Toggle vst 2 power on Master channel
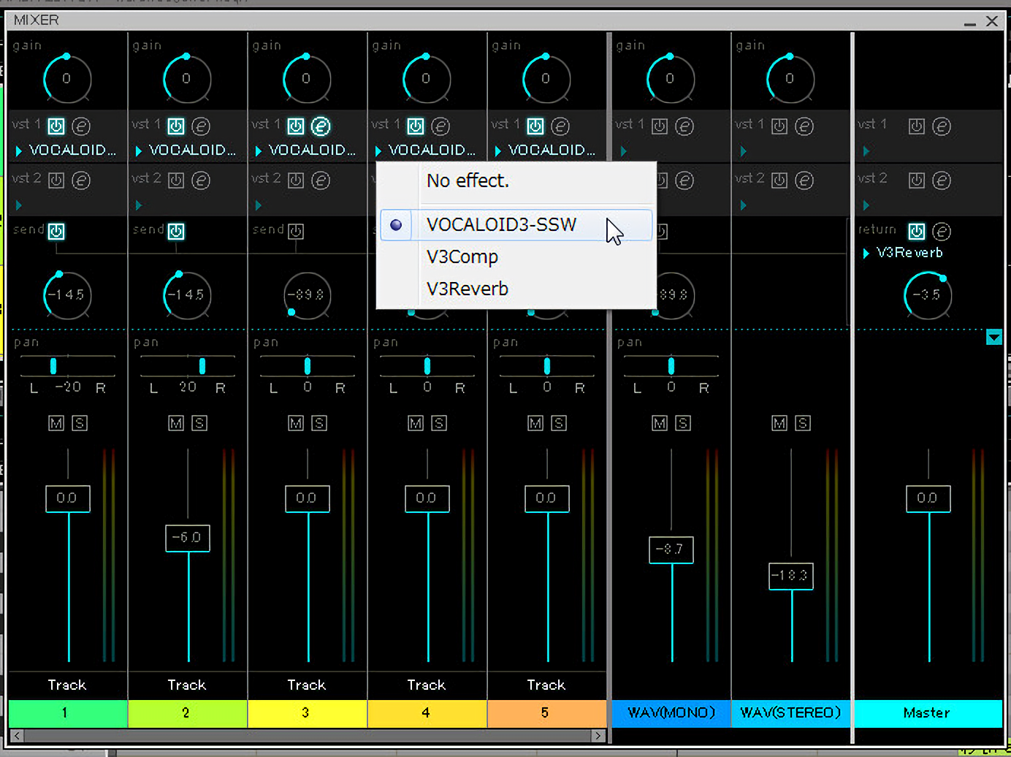Viewport: 1011px width, 757px height. point(917,180)
